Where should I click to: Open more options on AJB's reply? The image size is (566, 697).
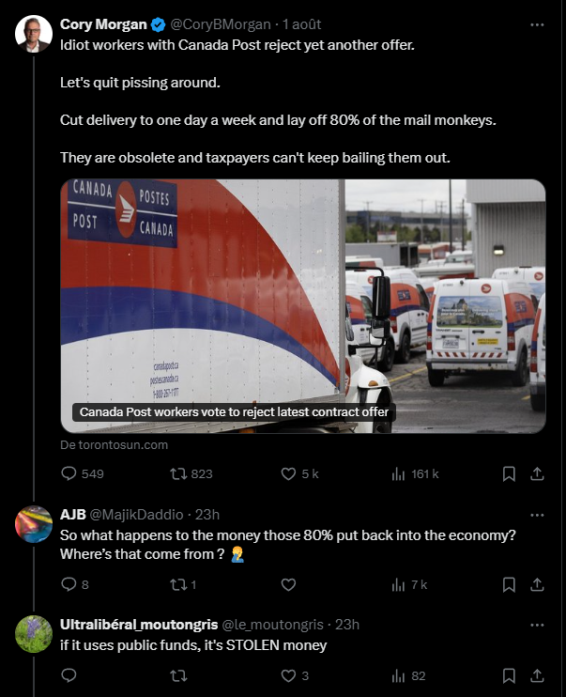click(536, 515)
